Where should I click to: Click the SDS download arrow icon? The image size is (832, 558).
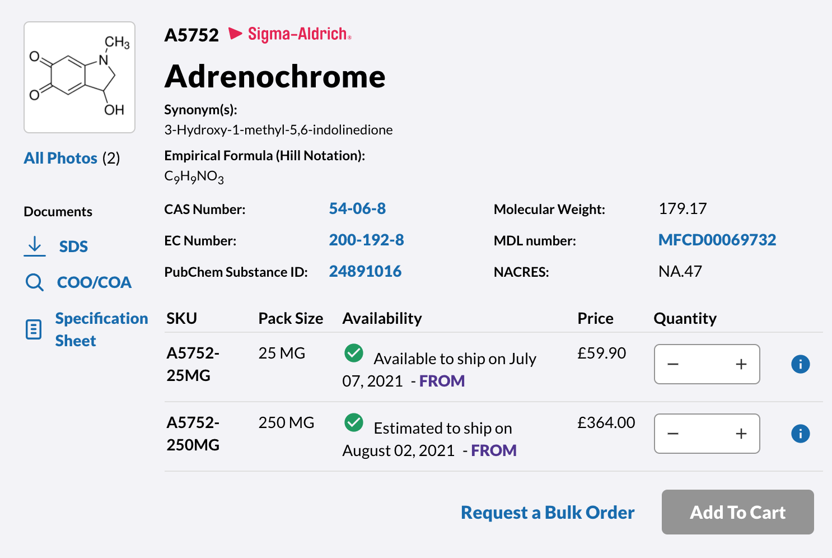pos(35,246)
